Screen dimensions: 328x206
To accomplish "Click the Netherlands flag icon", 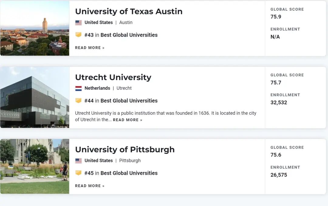I will (x=78, y=88).
